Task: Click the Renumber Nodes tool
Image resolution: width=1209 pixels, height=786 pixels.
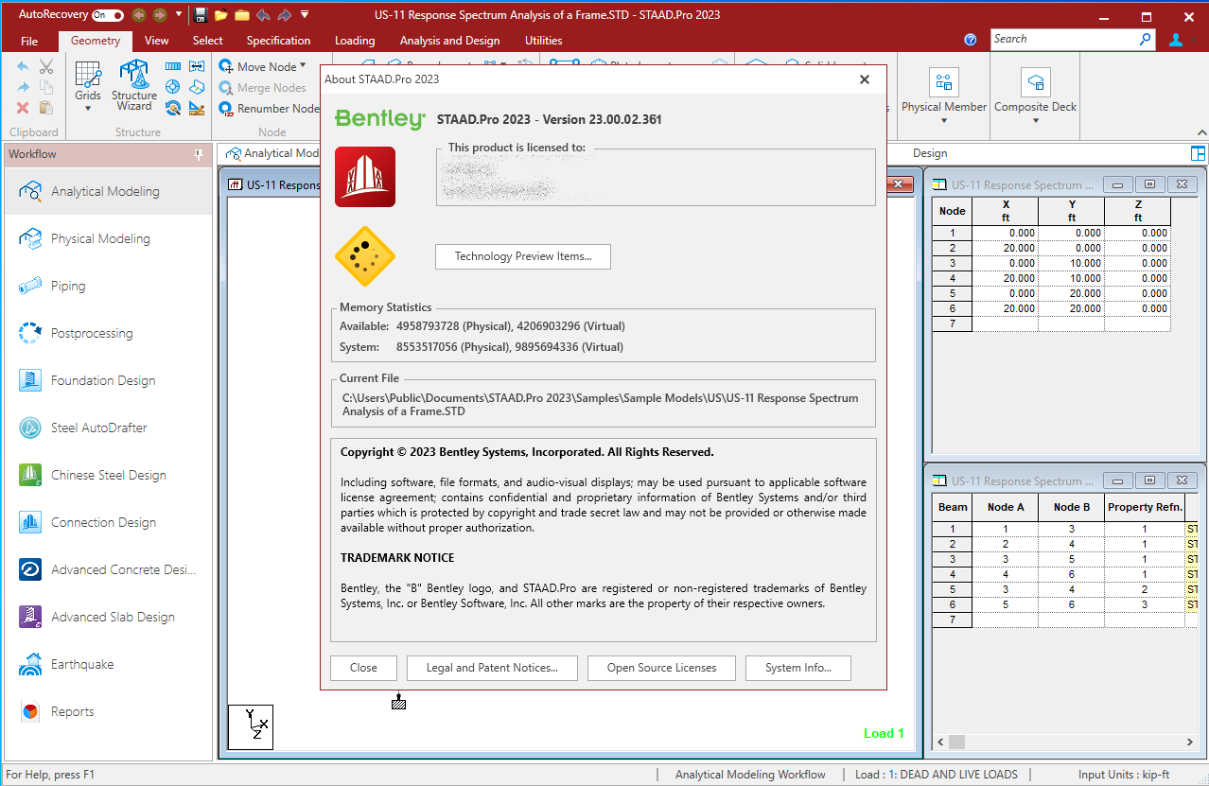Action: click(270, 109)
